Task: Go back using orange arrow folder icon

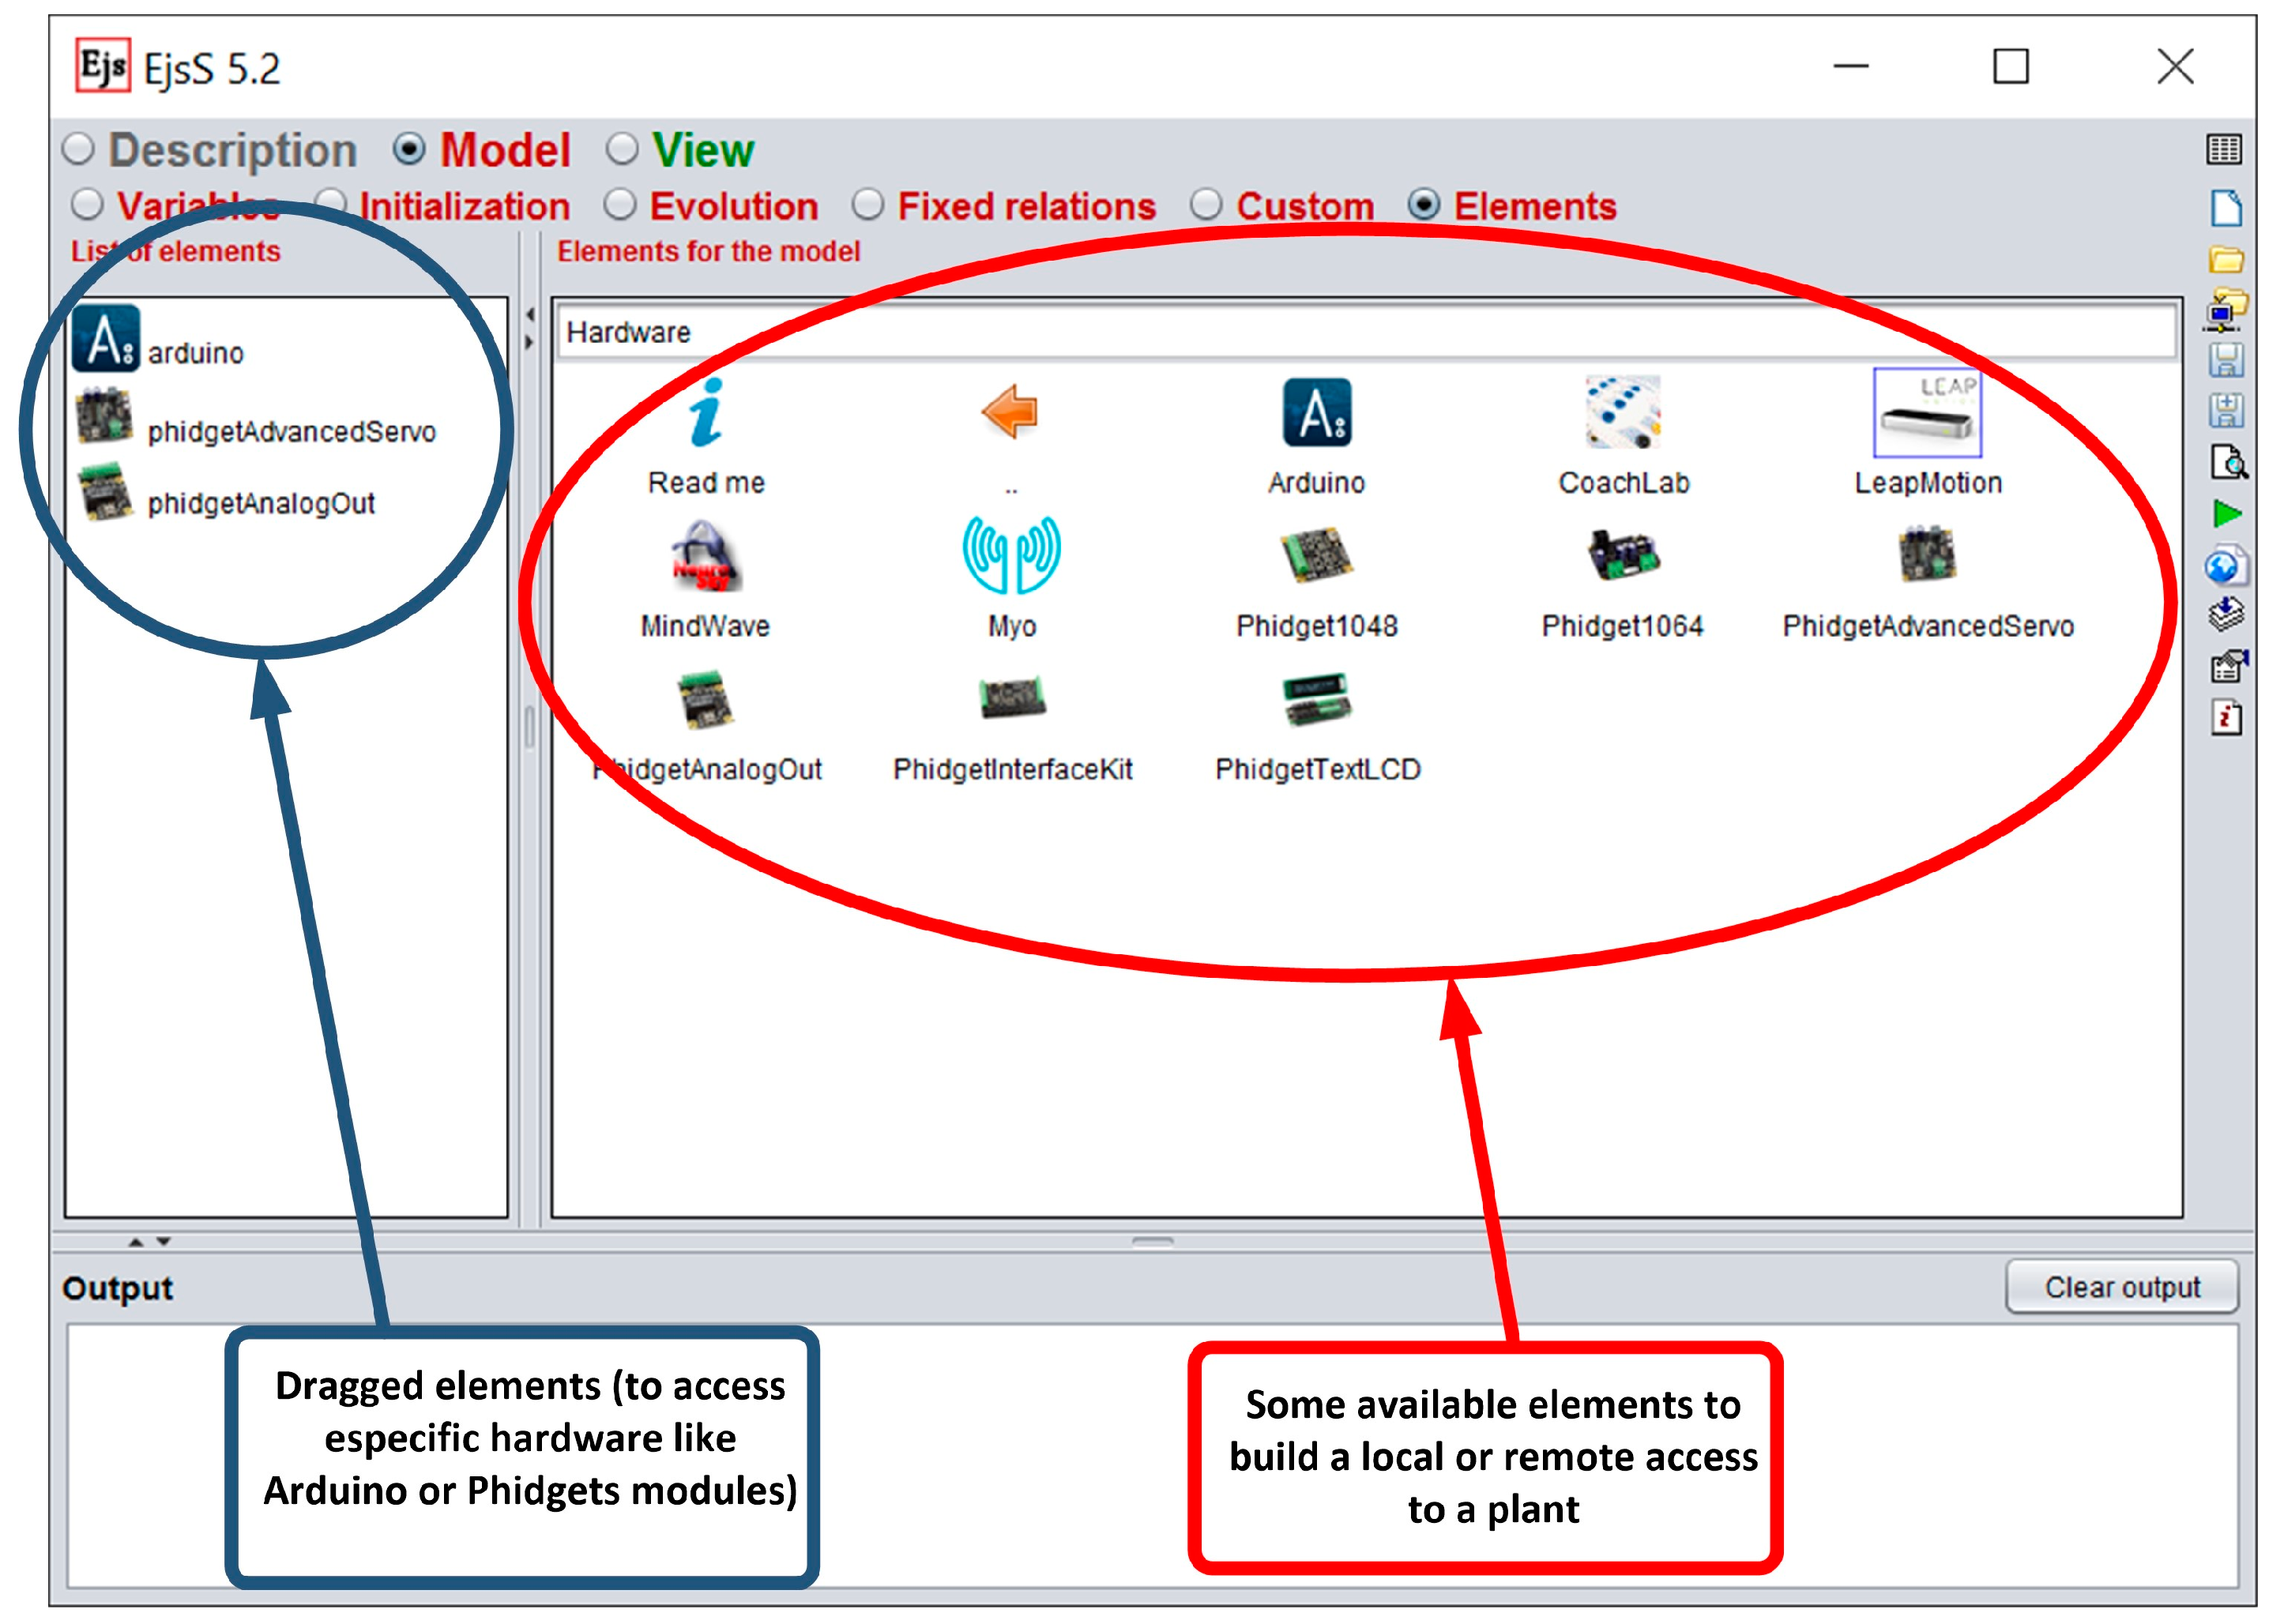Action: point(1010,412)
